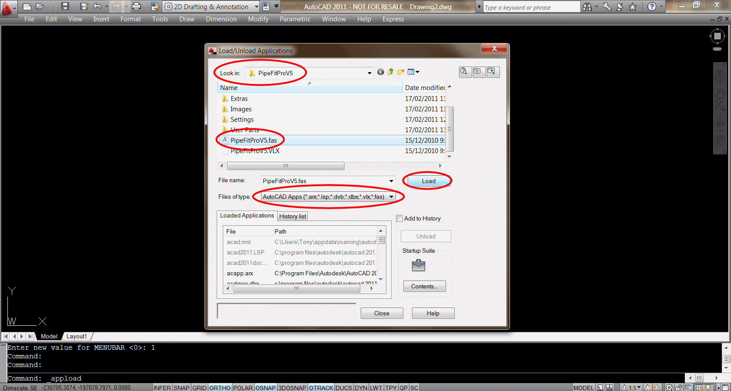Toggle DYN dynamic input in status bar
731x391 pixels.
pyautogui.click(x=361, y=388)
